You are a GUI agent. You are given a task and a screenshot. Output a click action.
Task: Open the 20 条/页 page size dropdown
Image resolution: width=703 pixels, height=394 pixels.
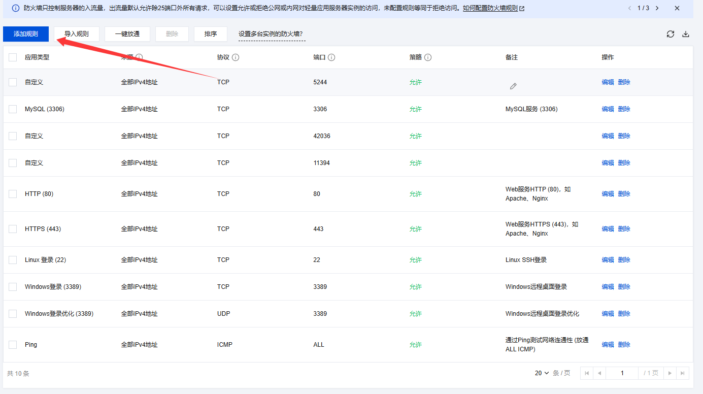541,373
